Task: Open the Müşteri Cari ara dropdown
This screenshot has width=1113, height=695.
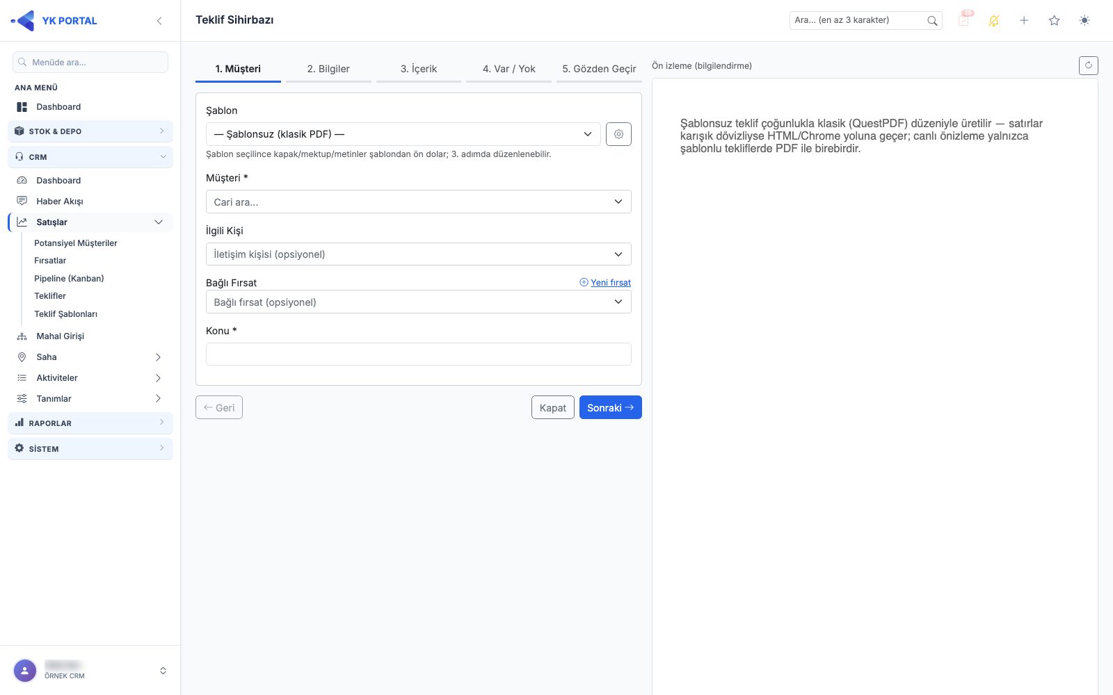Action: click(419, 202)
